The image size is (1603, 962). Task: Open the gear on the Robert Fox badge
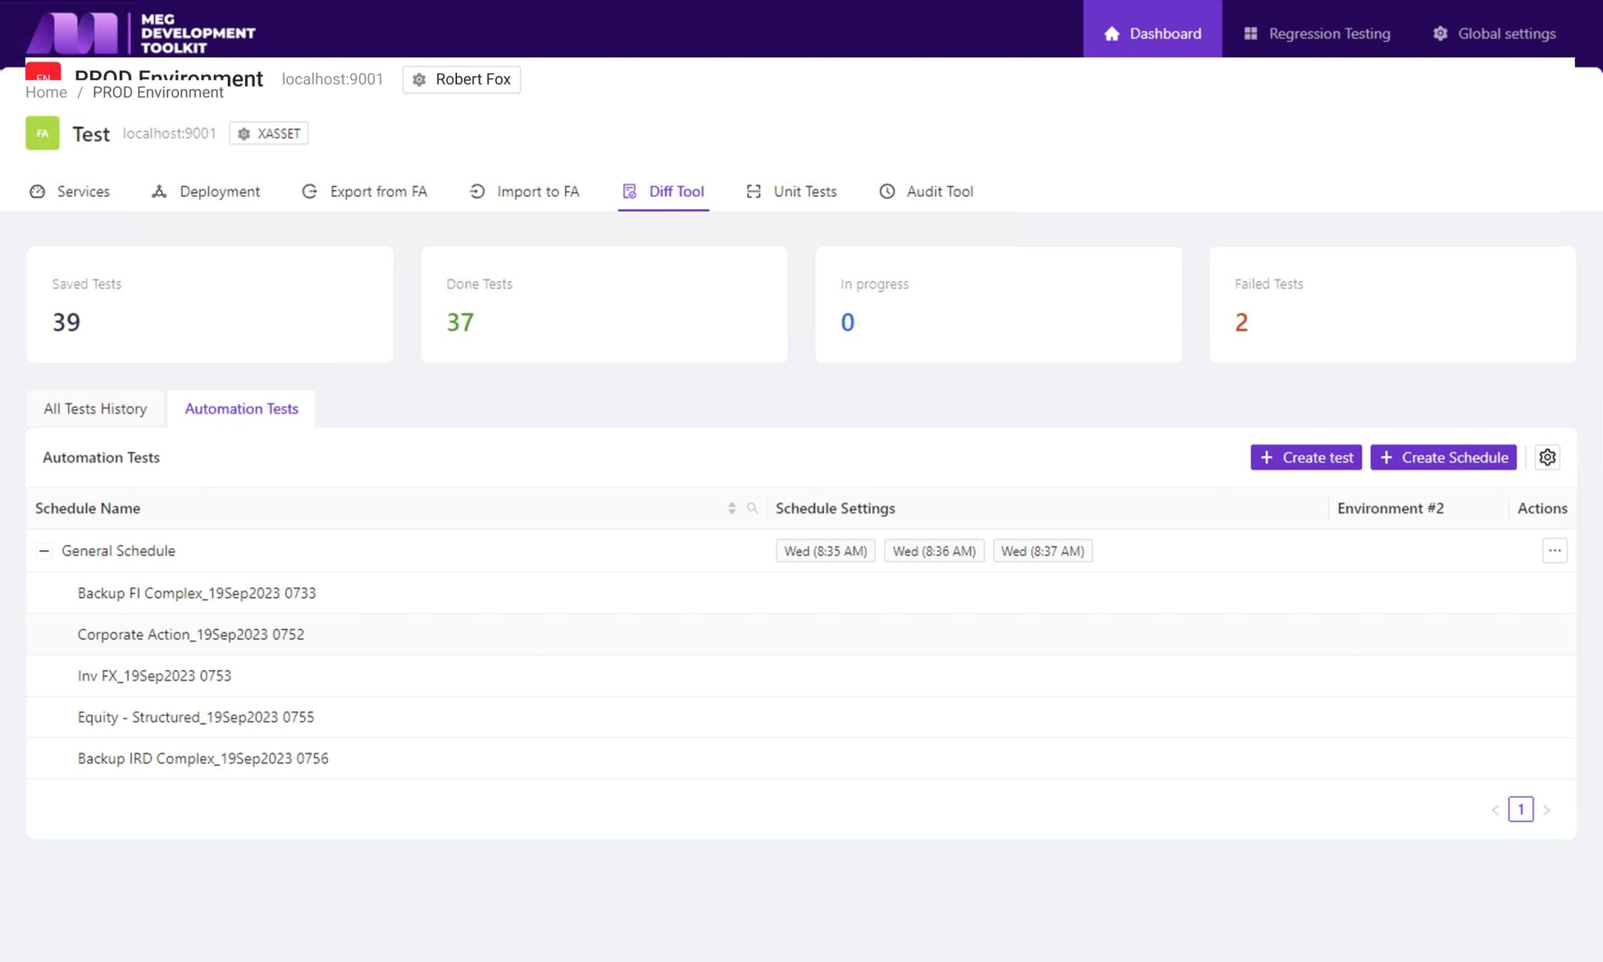click(420, 79)
